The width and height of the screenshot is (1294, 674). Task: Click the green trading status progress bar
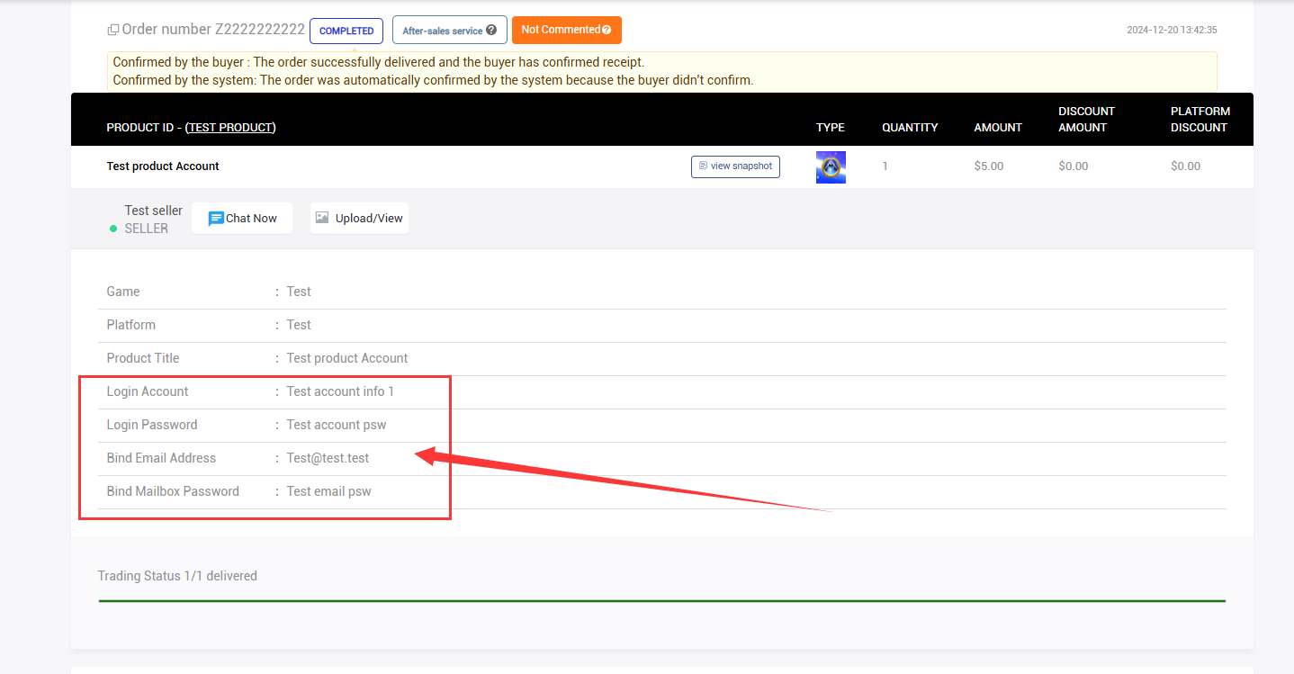point(661,600)
